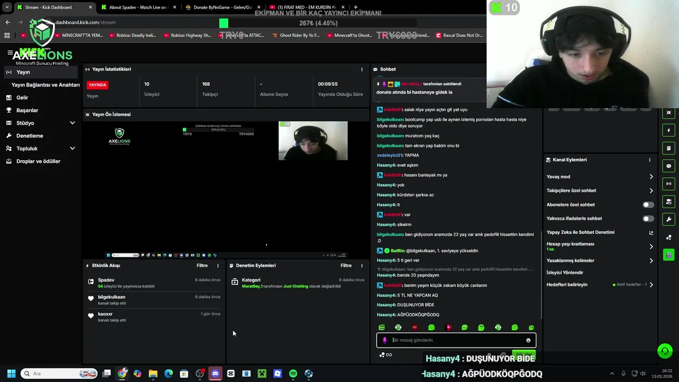The image size is (679, 382).
Task: Open Etkinlik Akışı three-dot menu
Action: [217, 266]
